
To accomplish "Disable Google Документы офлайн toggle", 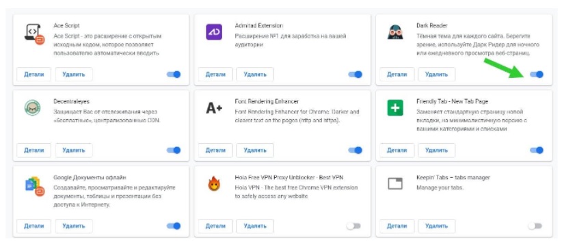I will pos(174,226).
